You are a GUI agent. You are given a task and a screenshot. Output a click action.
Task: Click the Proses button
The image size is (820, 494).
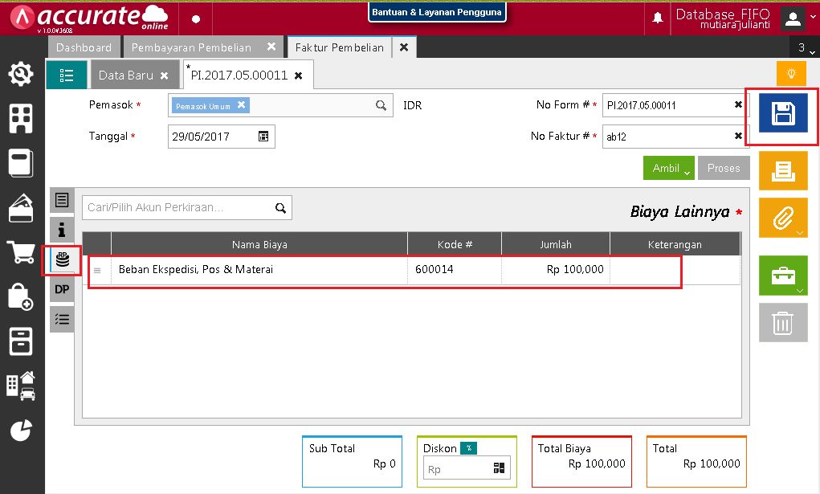[x=723, y=168]
